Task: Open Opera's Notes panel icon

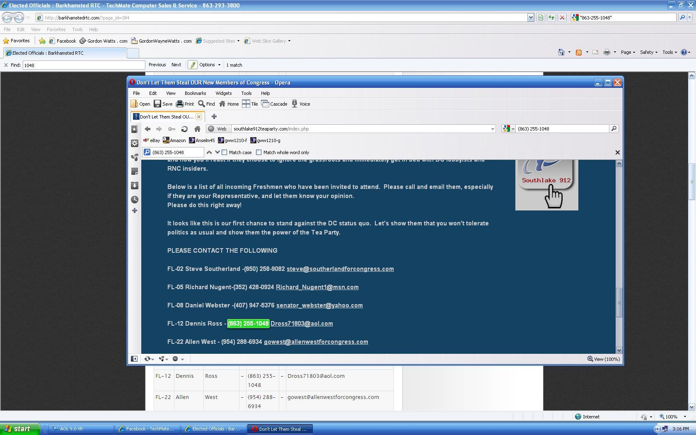Action: tap(134, 172)
